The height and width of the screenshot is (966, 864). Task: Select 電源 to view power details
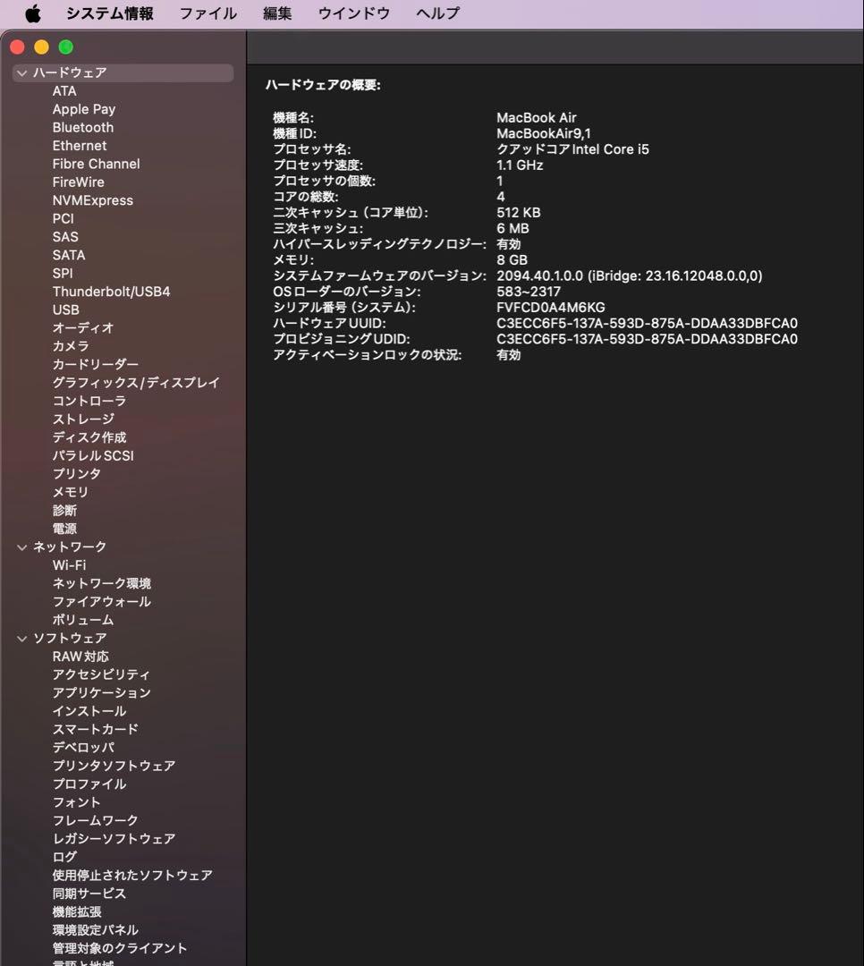(x=65, y=528)
